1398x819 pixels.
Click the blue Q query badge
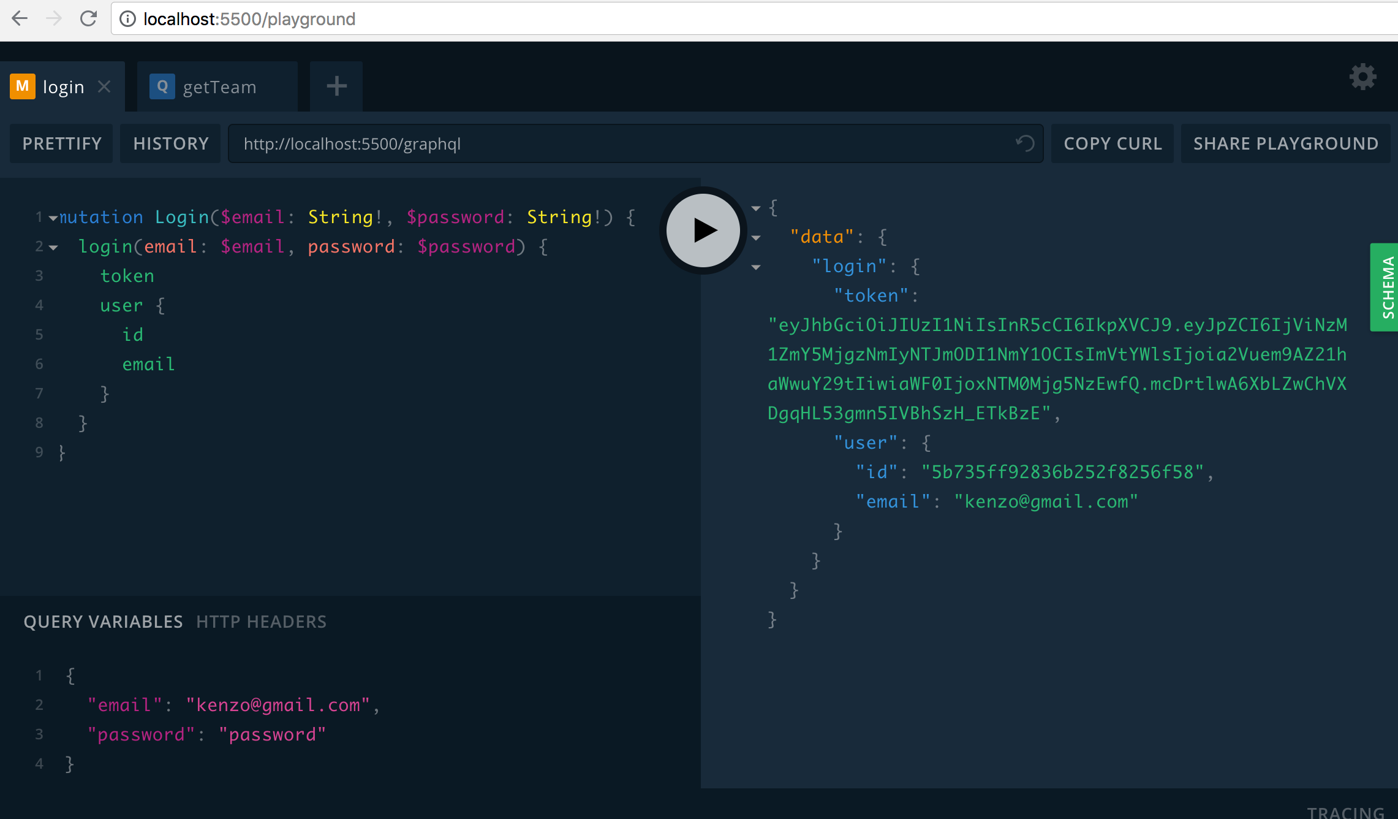[x=162, y=86]
